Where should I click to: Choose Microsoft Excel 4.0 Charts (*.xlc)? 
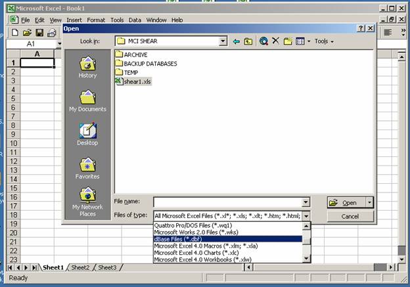point(227,253)
